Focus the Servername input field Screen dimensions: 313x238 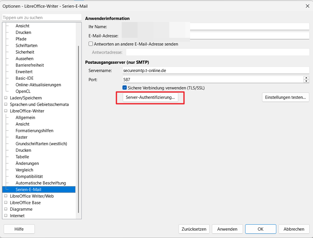pos(216,70)
